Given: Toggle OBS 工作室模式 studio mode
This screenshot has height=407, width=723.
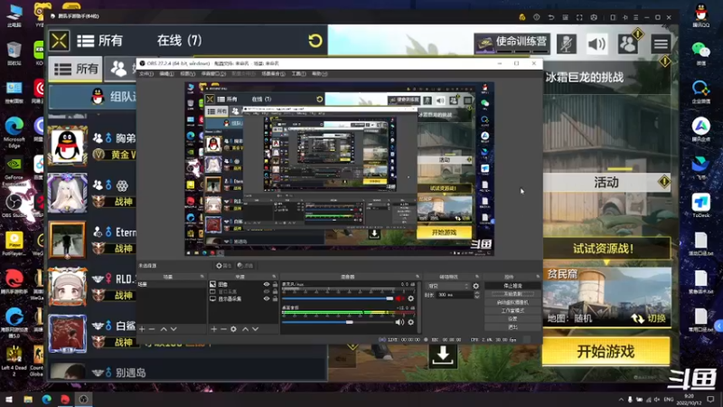Looking at the screenshot, I should click(x=512, y=310).
